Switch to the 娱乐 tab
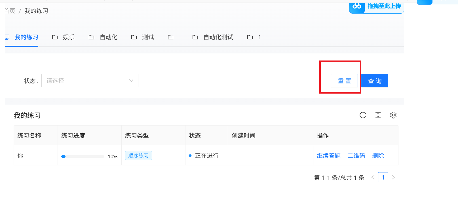 63,37
